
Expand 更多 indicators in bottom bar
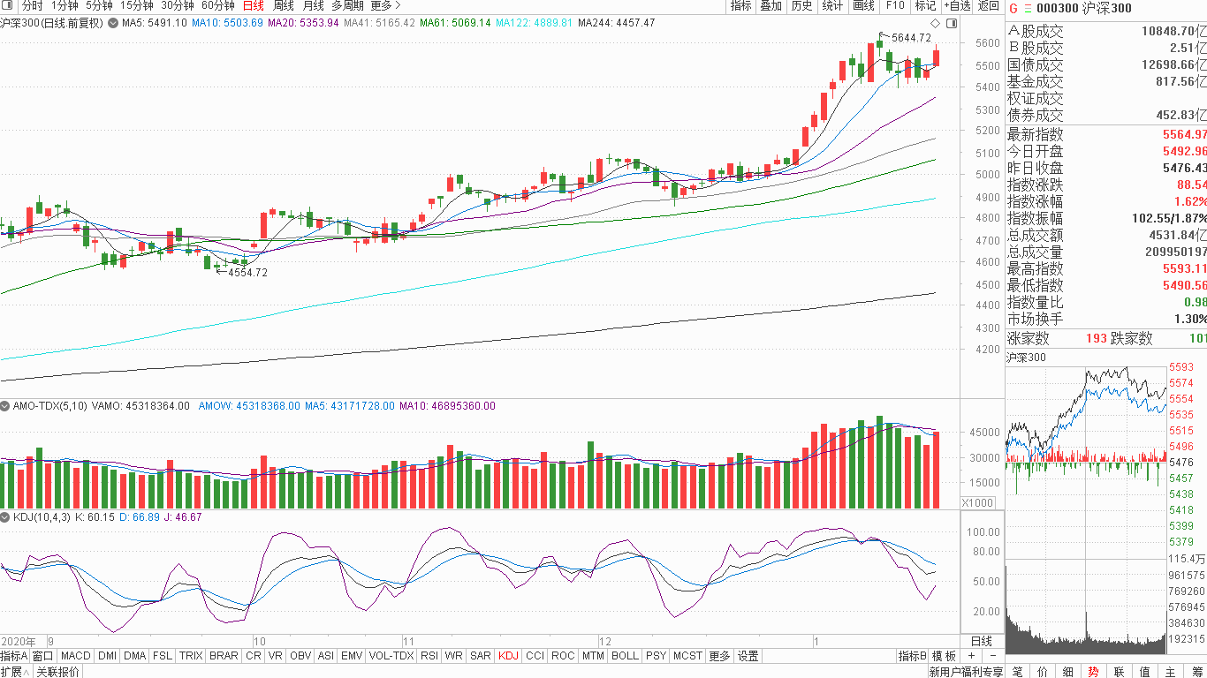[x=719, y=656]
